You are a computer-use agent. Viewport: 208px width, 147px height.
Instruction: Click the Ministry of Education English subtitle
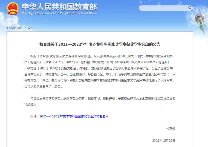point(59,13)
